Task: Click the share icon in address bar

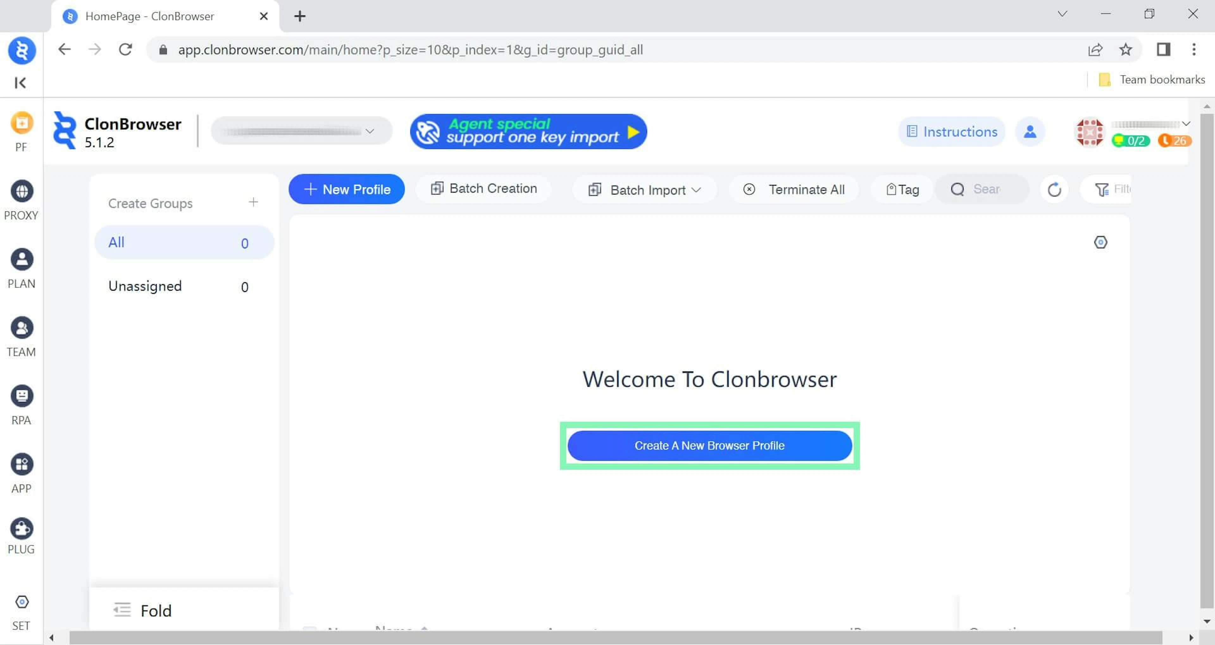Action: pos(1095,50)
